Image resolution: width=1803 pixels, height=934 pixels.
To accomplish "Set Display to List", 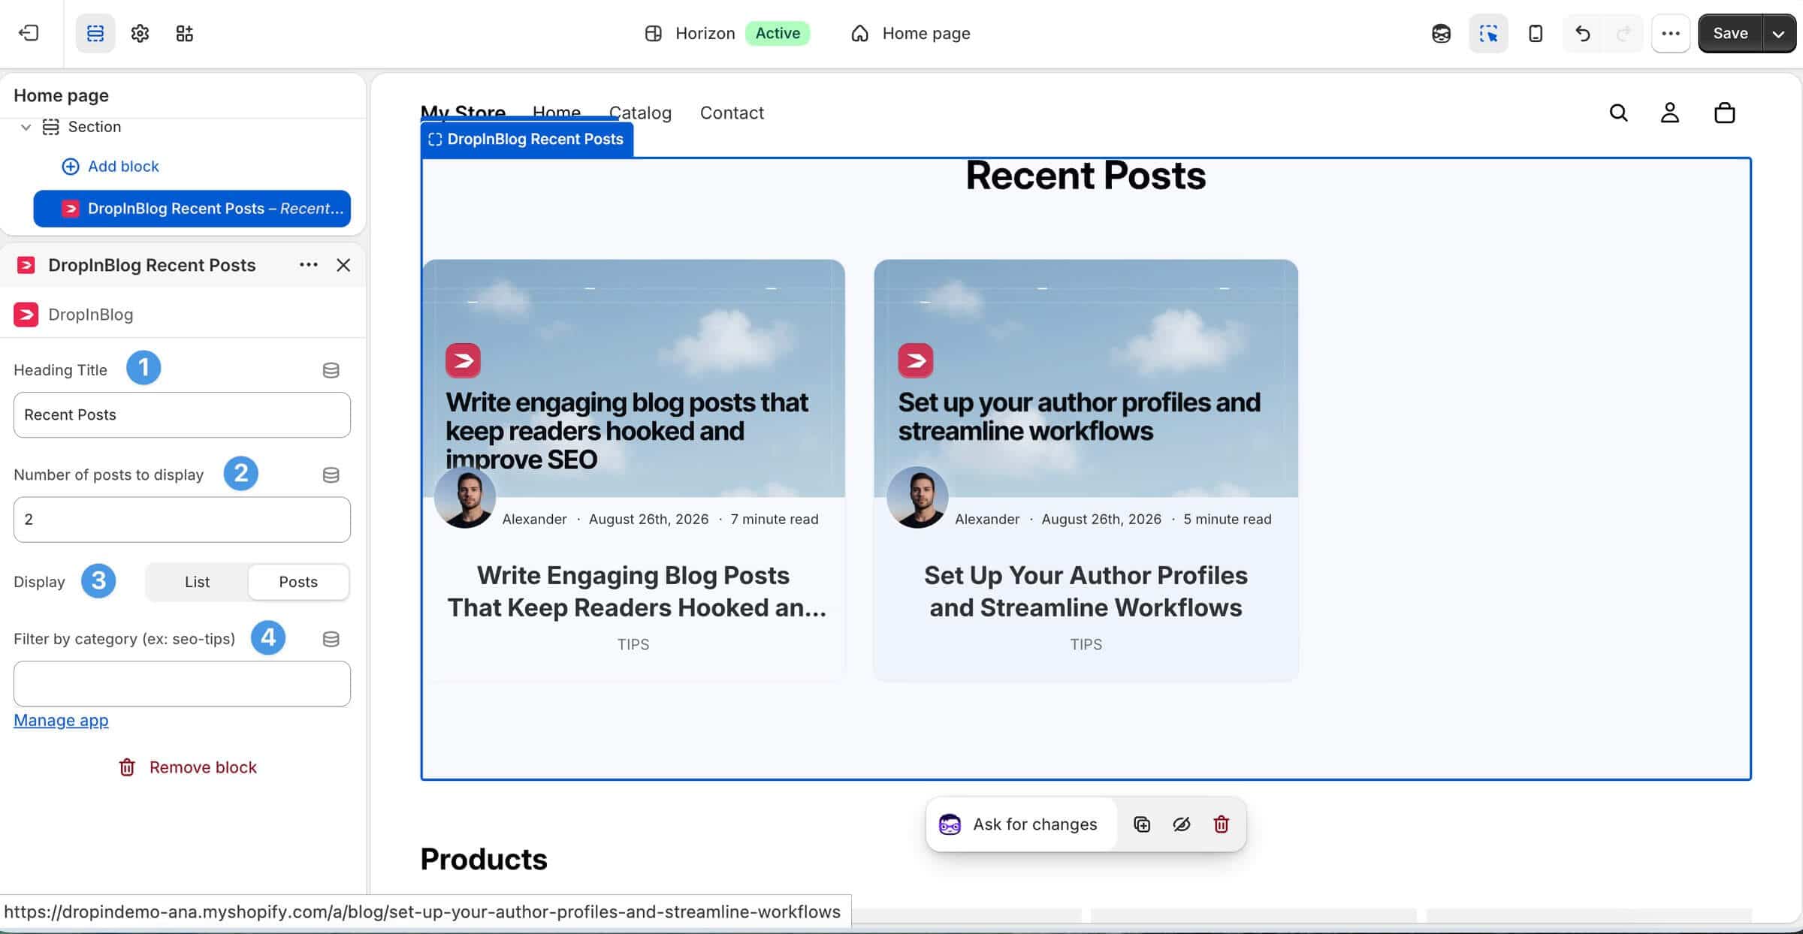I will click(197, 582).
